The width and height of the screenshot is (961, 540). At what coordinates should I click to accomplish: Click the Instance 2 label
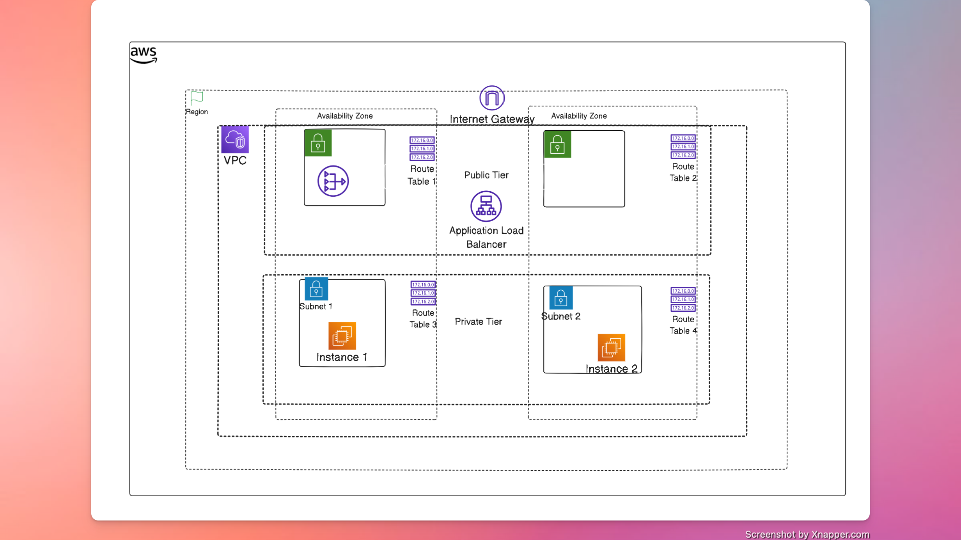tap(611, 369)
